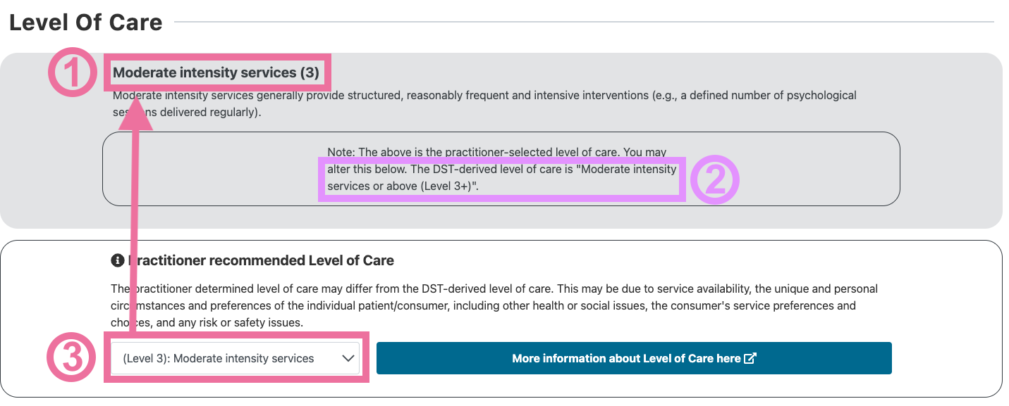The image size is (1009, 406).
Task: Click the note starting 'Note: The above is'
Action: [x=501, y=169]
